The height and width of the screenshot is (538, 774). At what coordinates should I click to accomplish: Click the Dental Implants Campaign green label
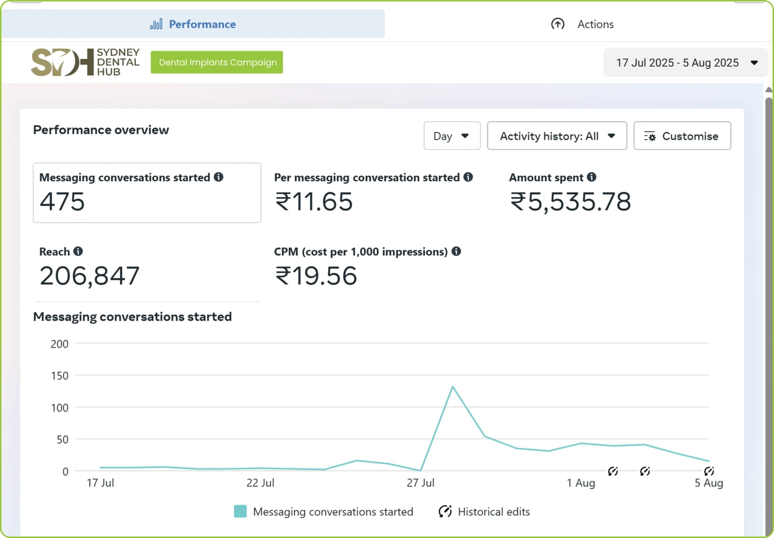point(217,62)
